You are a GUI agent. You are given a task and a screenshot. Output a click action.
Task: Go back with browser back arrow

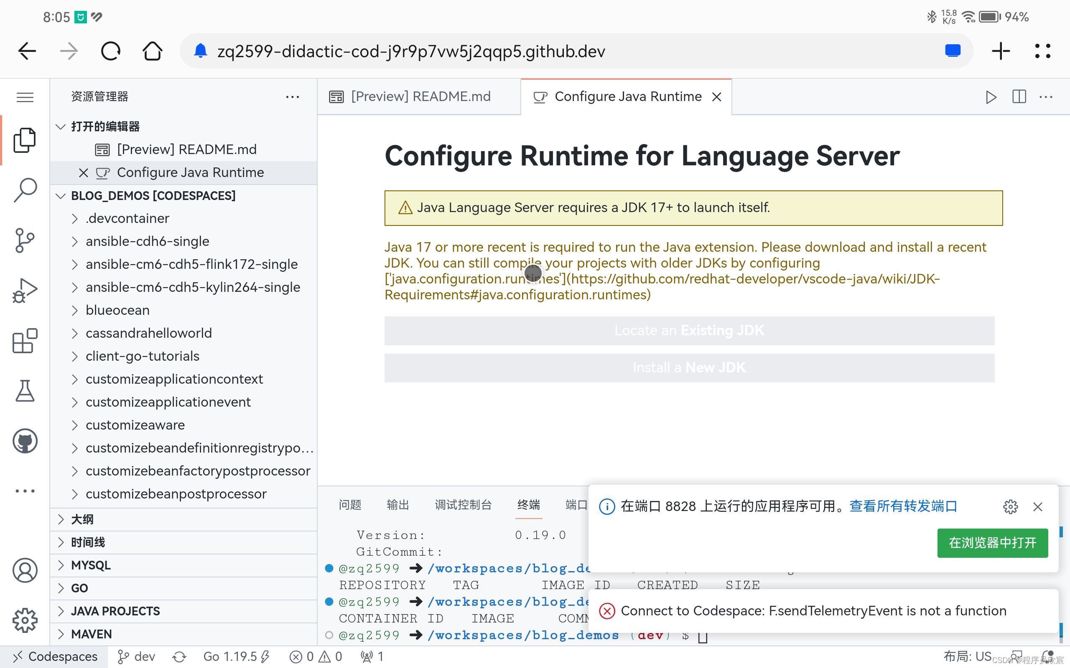click(27, 51)
